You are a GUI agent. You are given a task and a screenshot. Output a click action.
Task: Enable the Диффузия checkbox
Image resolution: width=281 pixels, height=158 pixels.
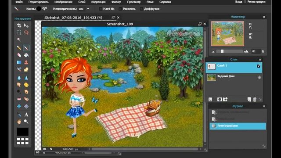coord(141,9)
